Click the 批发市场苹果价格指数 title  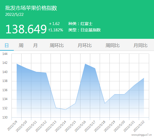click(x=31, y=8)
